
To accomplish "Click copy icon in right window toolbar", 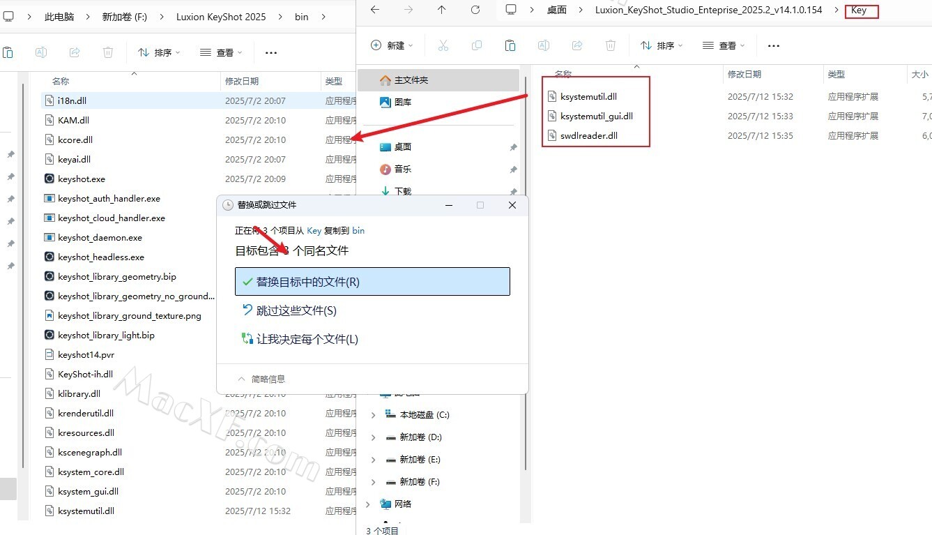I will [x=477, y=45].
